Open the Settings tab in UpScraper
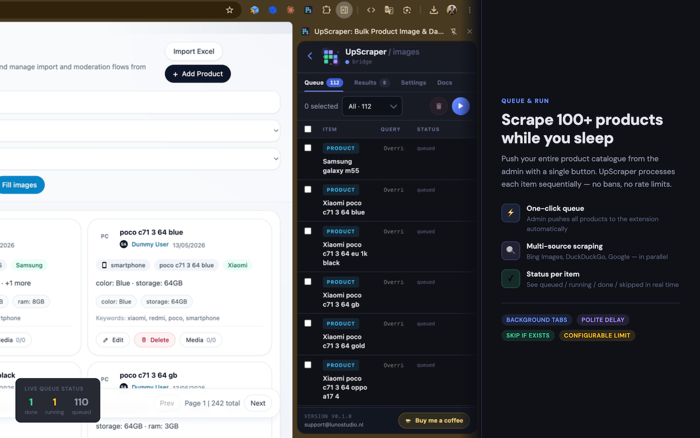The height and width of the screenshot is (438, 700). click(413, 83)
